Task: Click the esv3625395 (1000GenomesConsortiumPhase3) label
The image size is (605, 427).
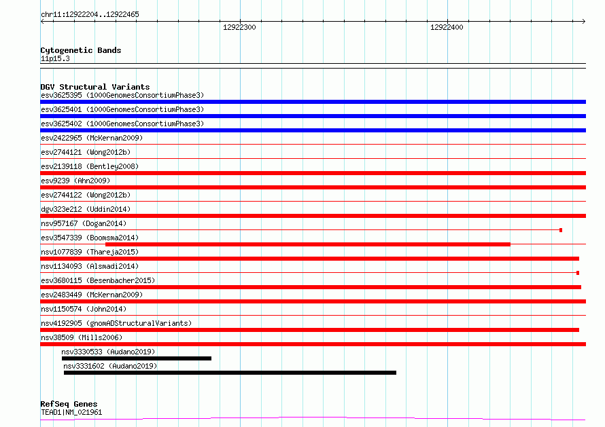Action: (122, 95)
